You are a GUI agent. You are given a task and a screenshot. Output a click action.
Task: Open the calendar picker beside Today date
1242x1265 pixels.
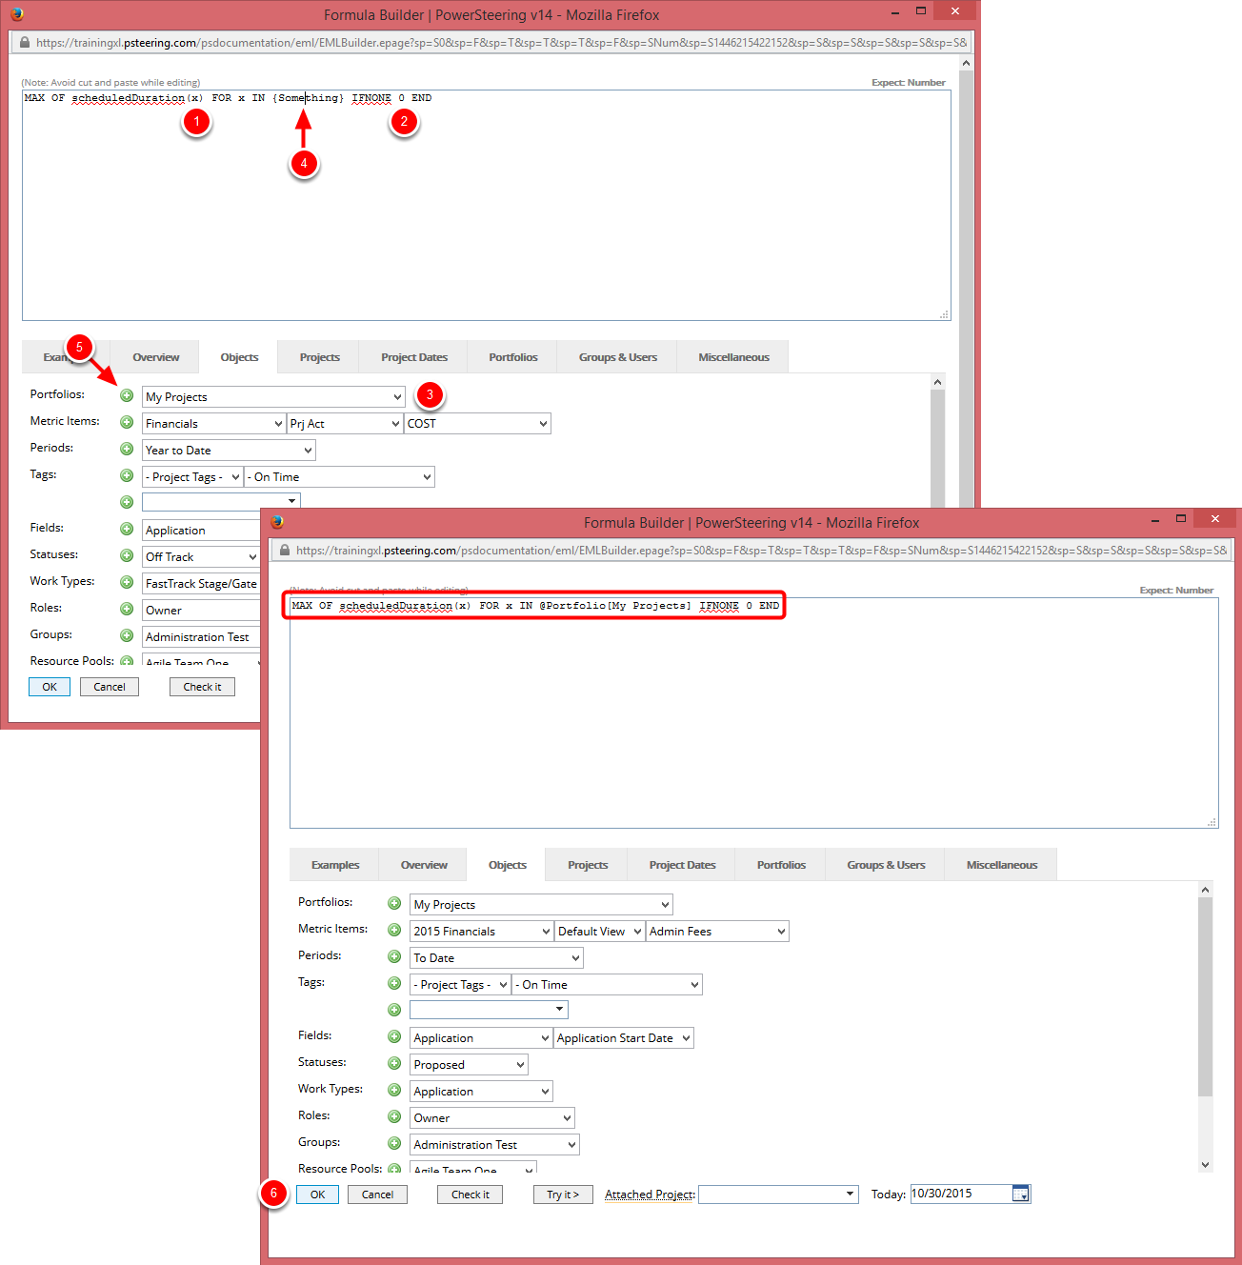tap(1020, 1194)
